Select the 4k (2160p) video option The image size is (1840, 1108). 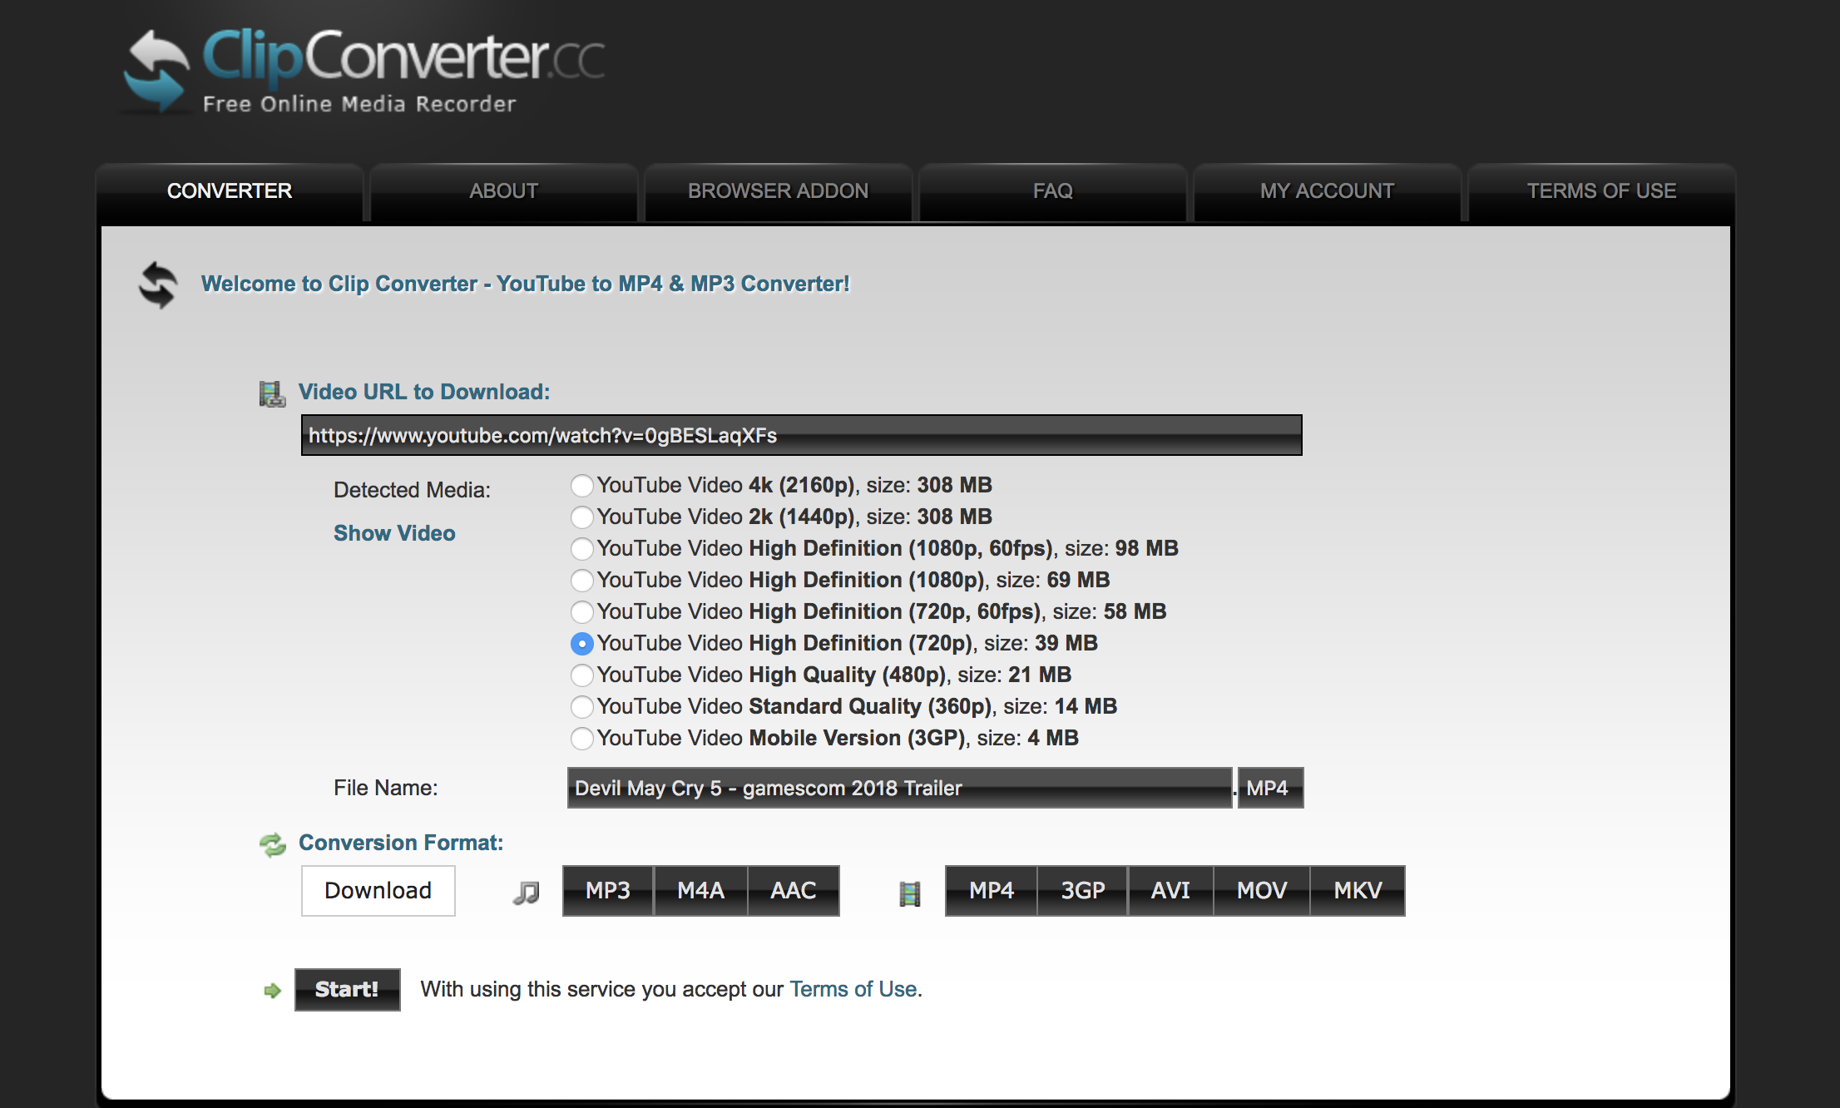point(582,486)
